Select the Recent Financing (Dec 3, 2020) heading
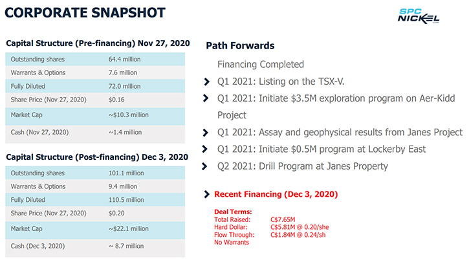The height and width of the screenshot is (264, 469). pos(276,194)
